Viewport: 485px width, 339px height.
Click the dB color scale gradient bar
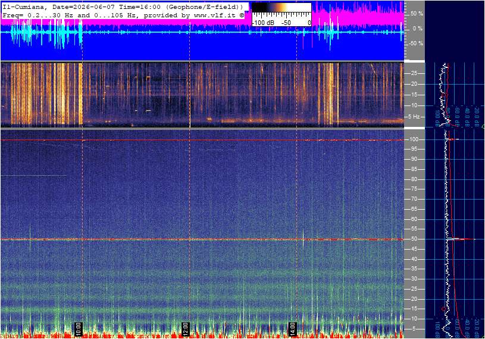tap(281, 7)
